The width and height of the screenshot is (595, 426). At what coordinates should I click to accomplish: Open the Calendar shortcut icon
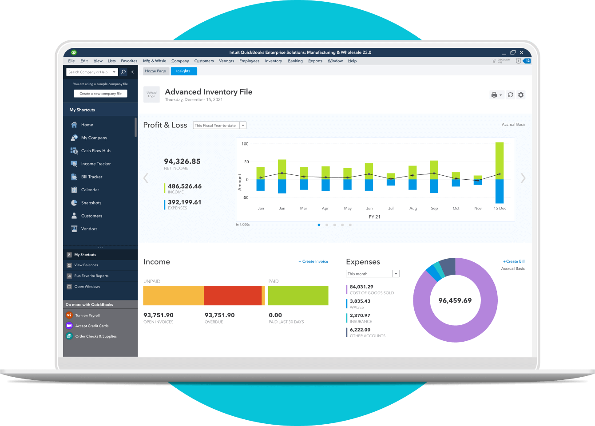click(x=74, y=190)
